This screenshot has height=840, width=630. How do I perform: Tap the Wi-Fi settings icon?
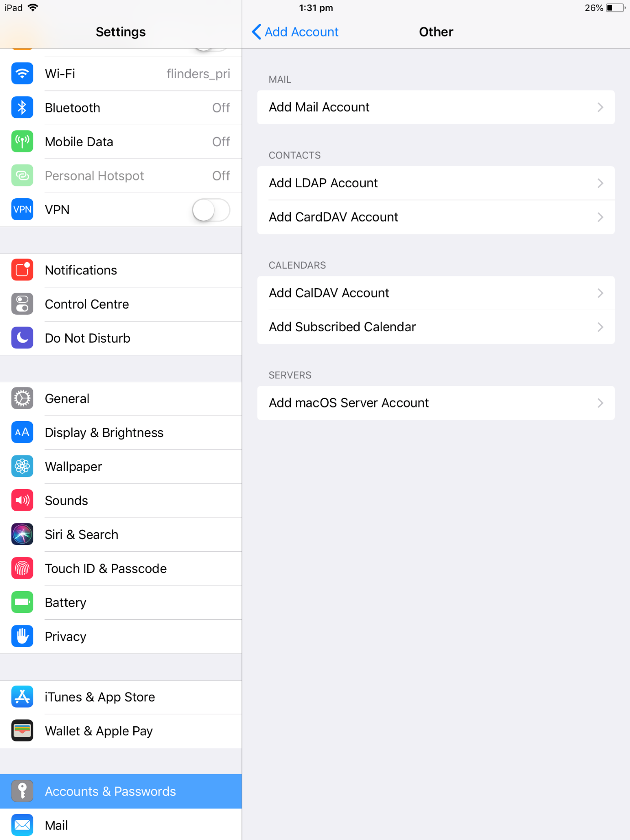point(22,74)
